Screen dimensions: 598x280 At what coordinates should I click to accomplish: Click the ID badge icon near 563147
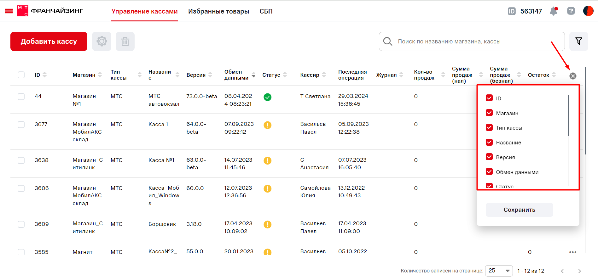512,11
